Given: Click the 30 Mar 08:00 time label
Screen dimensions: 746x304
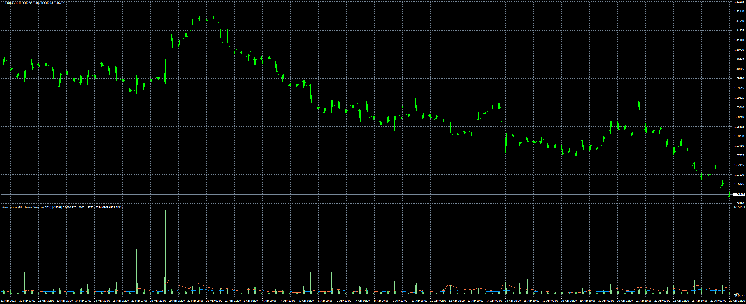Looking at the screenshot, I should [x=195, y=301].
